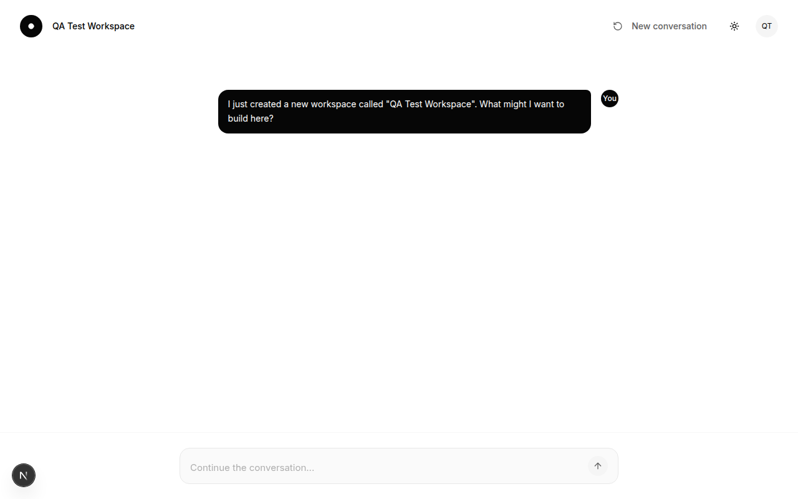This screenshot has width=798, height=499.
Task: Click quoted "QA Test Workspace" inside message
Action: pos(430,104)
